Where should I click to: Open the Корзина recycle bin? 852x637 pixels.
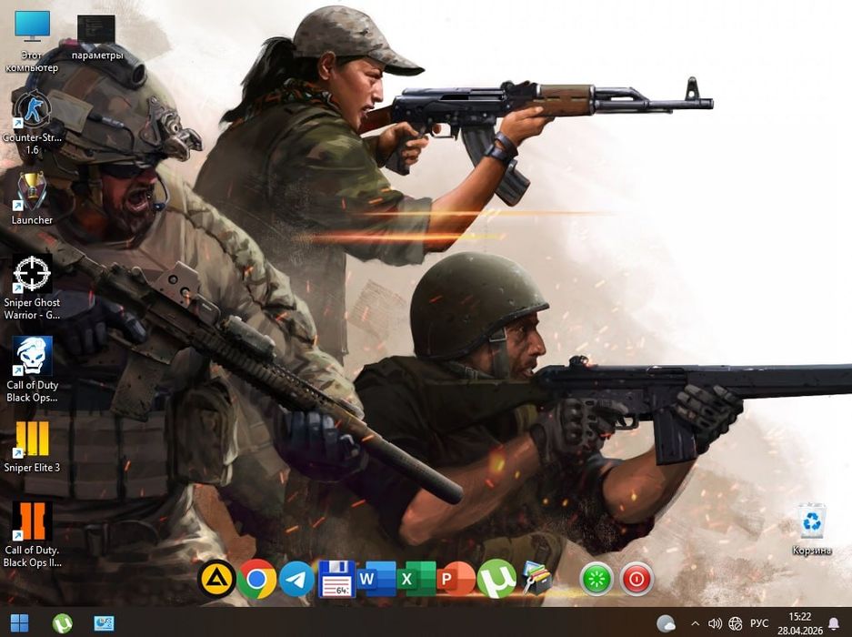pos(812,530)
